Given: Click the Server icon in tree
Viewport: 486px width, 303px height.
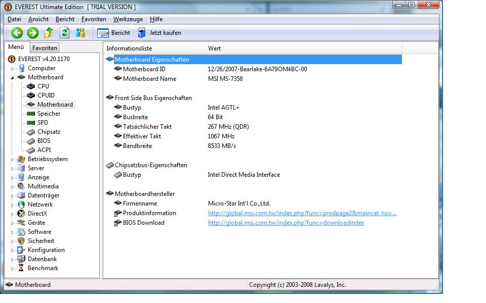Looking at the screenshot, I should [21, 168].
